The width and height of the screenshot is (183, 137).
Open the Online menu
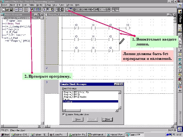point(32,5)
